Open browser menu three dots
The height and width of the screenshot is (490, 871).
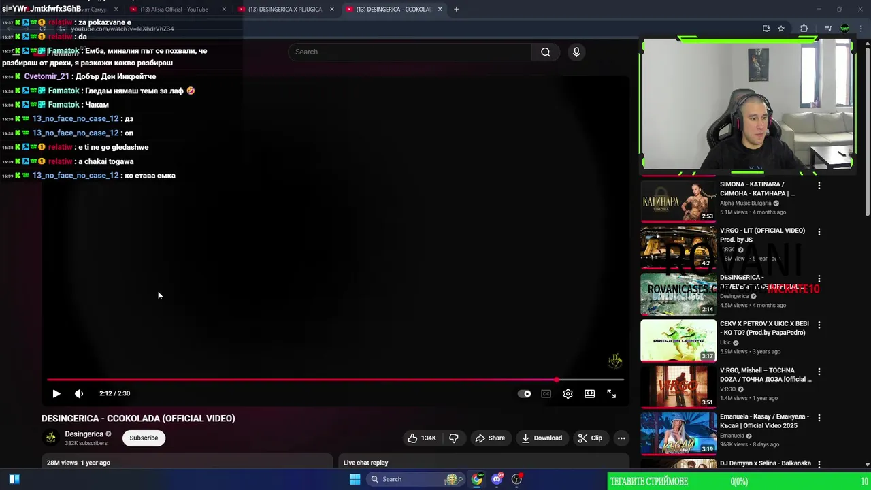[861, 29]
